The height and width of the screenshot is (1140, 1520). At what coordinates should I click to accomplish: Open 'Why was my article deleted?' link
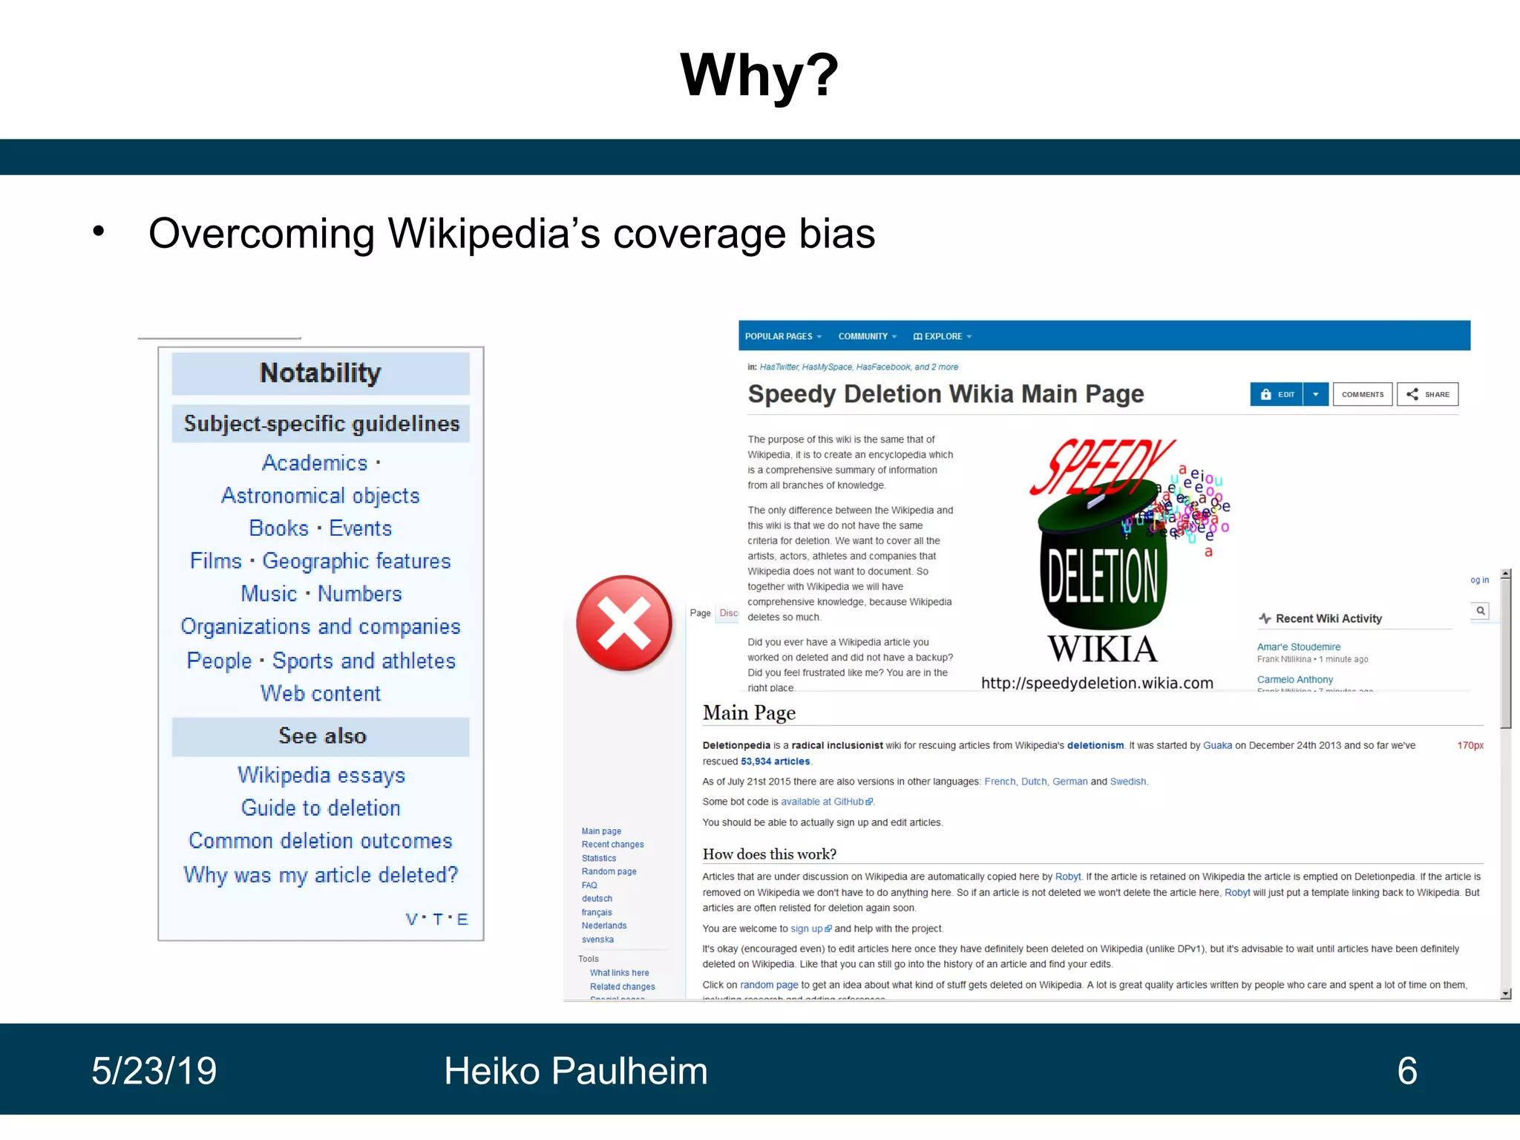coord(321,875)
